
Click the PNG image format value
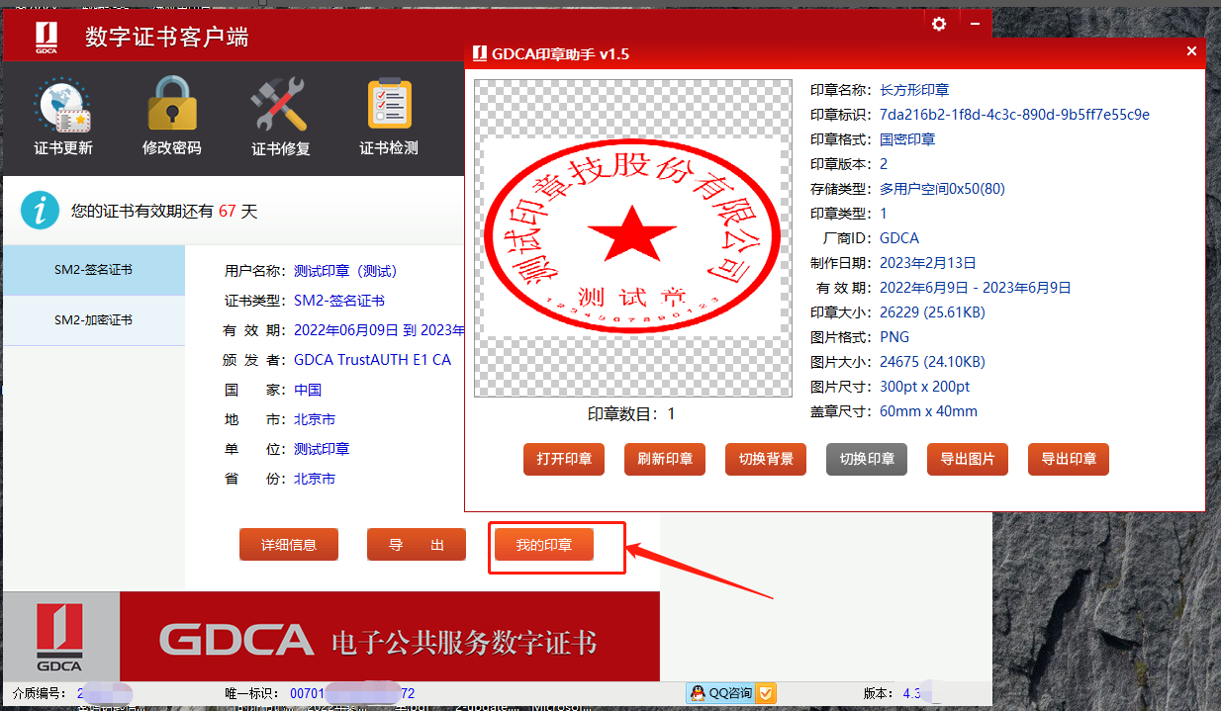(x=894, y=337)
